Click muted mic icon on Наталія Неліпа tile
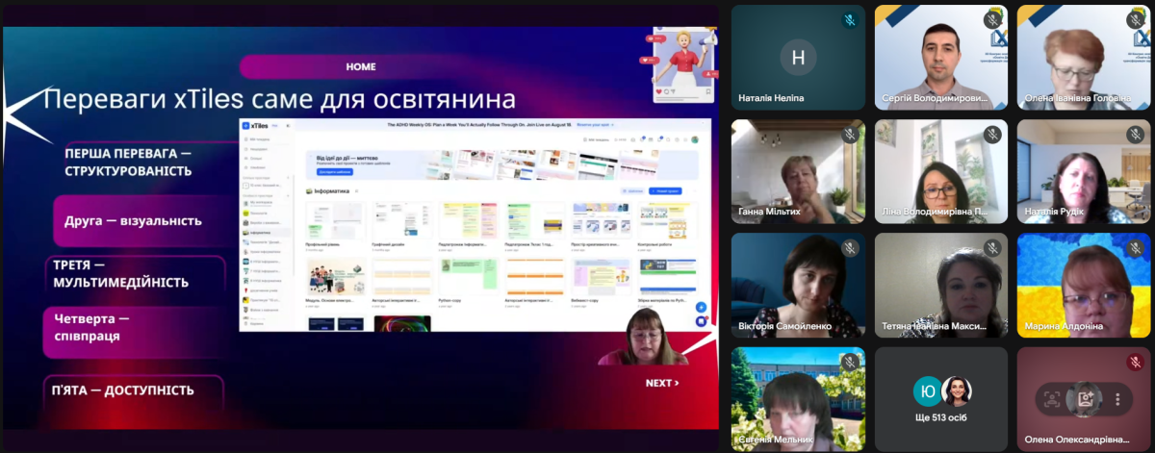Image resolution: width=1155 pixels, height=453 pixels. coord(850,19)
